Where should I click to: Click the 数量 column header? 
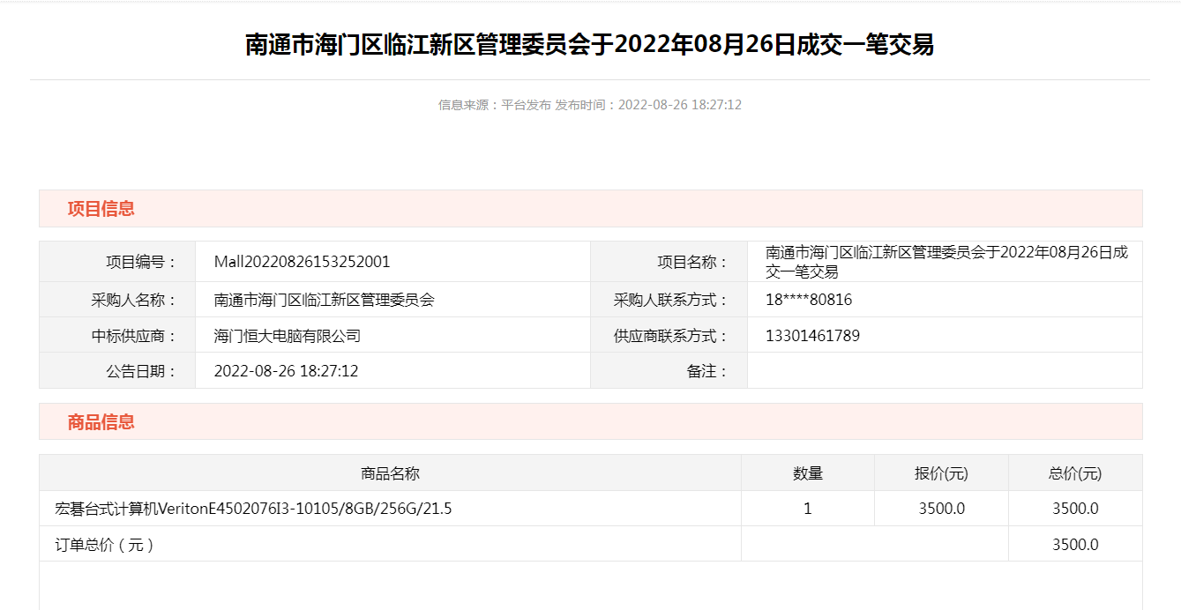tap(807, 473)
